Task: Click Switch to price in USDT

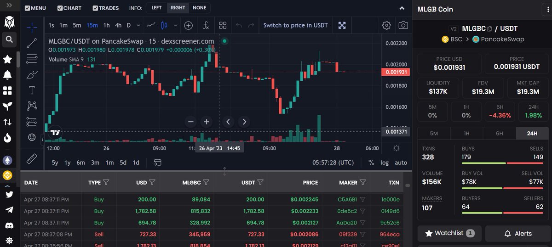Action: click(x=295, y=25)
